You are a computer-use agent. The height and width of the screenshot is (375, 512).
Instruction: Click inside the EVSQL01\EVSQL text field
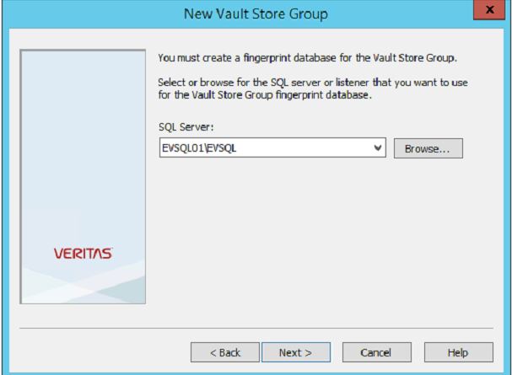pyautogui.click(x=261, y=148)
